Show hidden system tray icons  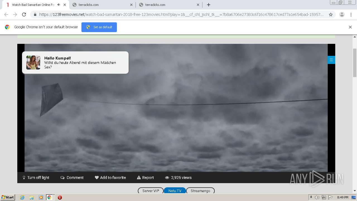[311, 197]
